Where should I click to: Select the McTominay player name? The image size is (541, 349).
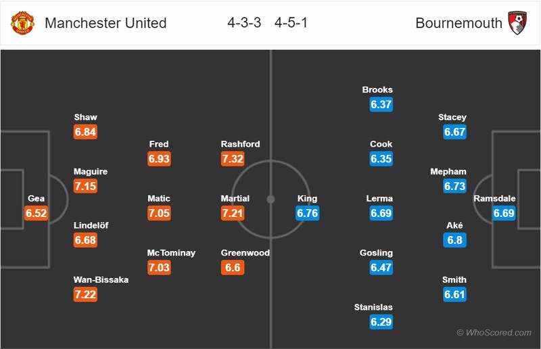171,253
